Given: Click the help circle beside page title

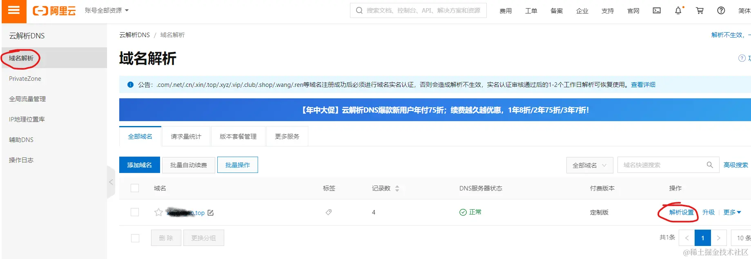Looking at the screenshot, I should pyautogui.click(x=742, y=58).
